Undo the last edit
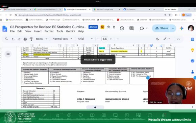 click(13, 39)
